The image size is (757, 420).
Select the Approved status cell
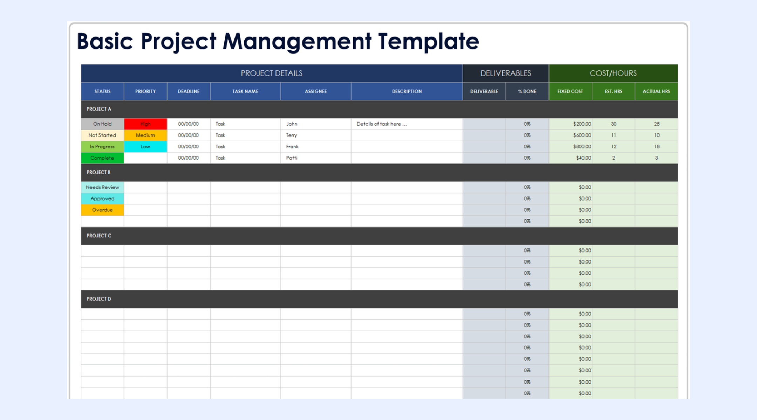[102, 198]
